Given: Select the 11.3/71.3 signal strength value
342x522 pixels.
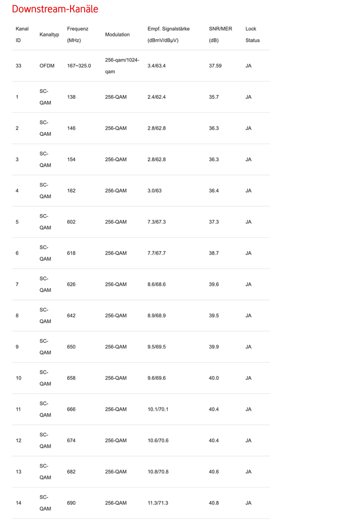Looking at the screenshot, I should pos(158,503).
